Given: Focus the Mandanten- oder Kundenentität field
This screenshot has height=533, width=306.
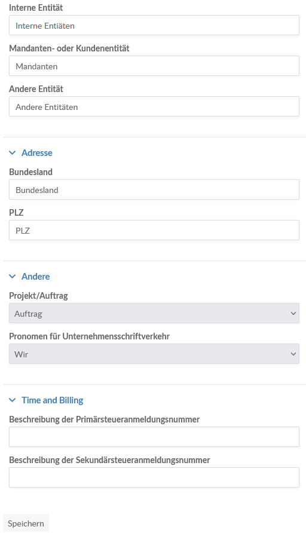Looking at the screenshot, I should tap(154, 66).
